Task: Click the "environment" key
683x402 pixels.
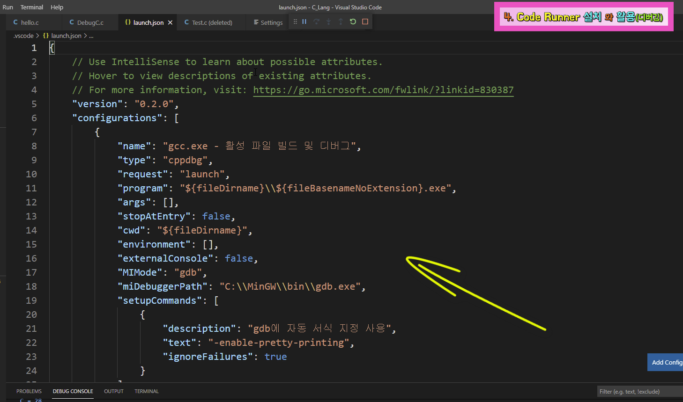Action: (154, 244)
